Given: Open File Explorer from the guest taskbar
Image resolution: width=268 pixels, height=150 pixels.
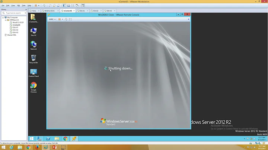Looking at the screenshot, I should pyautogui.click(x=57, y=138).
